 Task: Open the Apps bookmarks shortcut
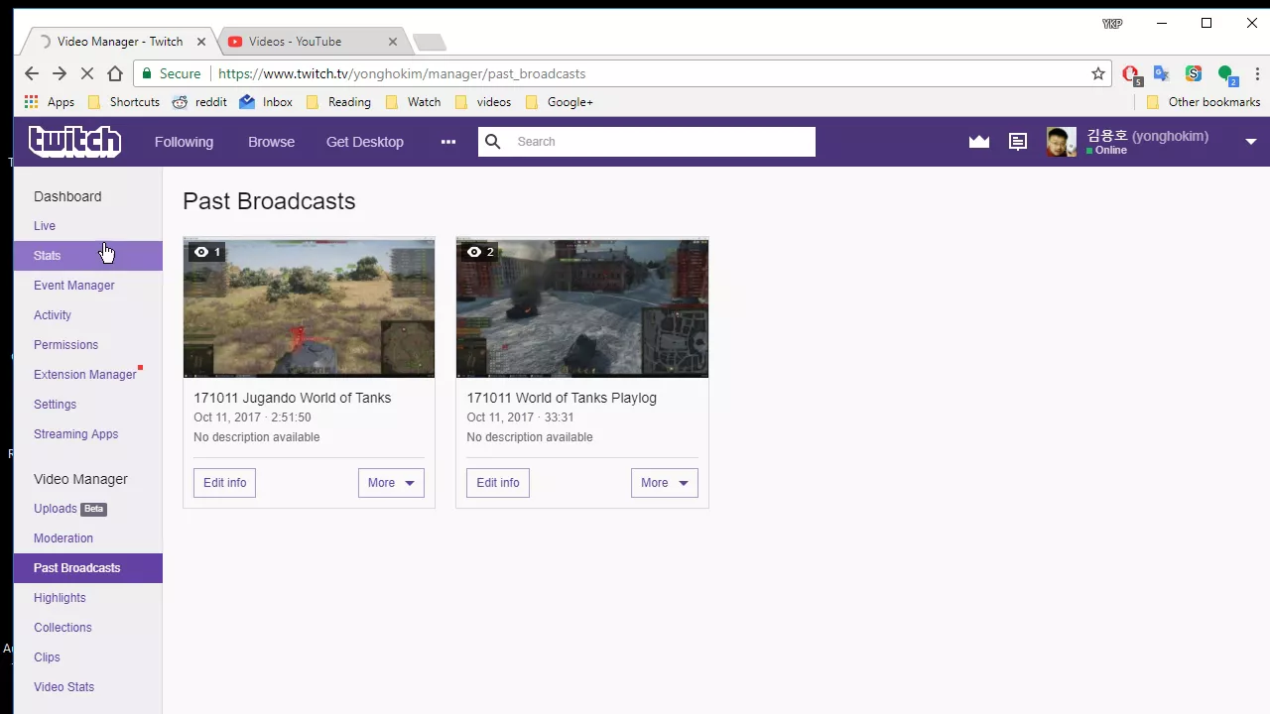click(49, 102)
